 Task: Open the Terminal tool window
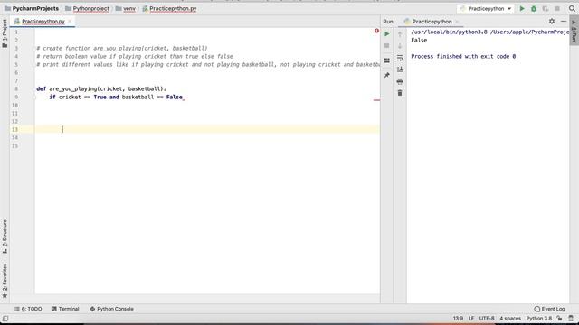pyautogui.click(x=65, y=309)
